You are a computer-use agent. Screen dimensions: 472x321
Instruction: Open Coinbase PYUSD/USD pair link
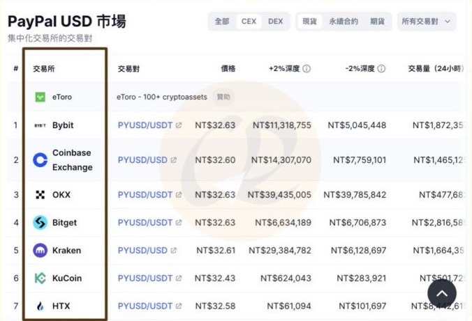click(142, 160)
